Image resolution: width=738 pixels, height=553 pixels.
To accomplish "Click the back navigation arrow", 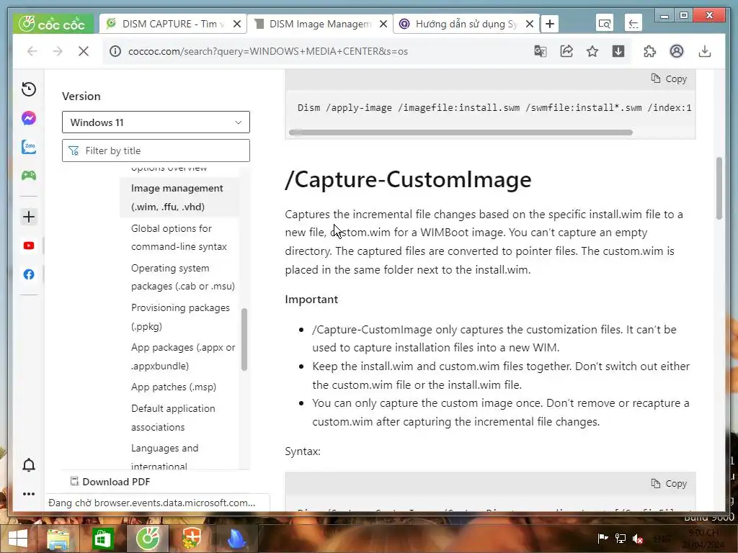I will point(32,51).
